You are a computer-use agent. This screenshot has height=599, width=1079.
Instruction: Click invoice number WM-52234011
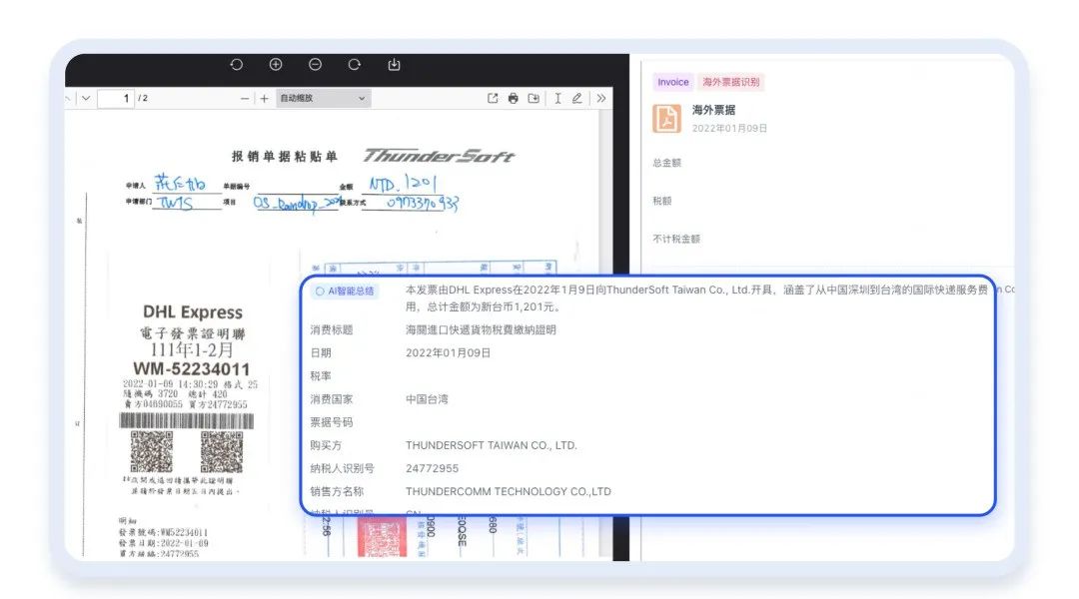tap(191, 368)
